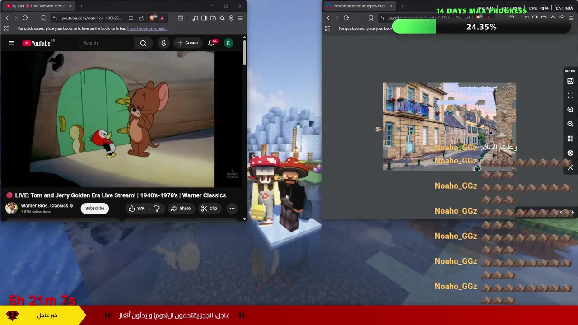
Task: Open the Warner Bros. Classics channel name
Action: 44,205
